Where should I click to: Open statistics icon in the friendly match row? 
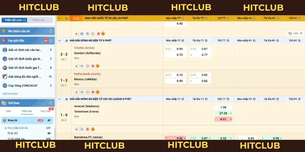(82, 33)
